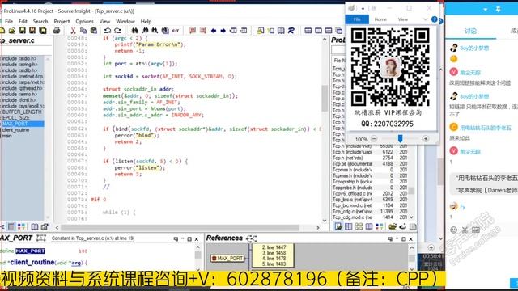Viewport: 518px width, 291px height.
Task: Click the Paste toolbar icon
Action: [x=94, y=31]
